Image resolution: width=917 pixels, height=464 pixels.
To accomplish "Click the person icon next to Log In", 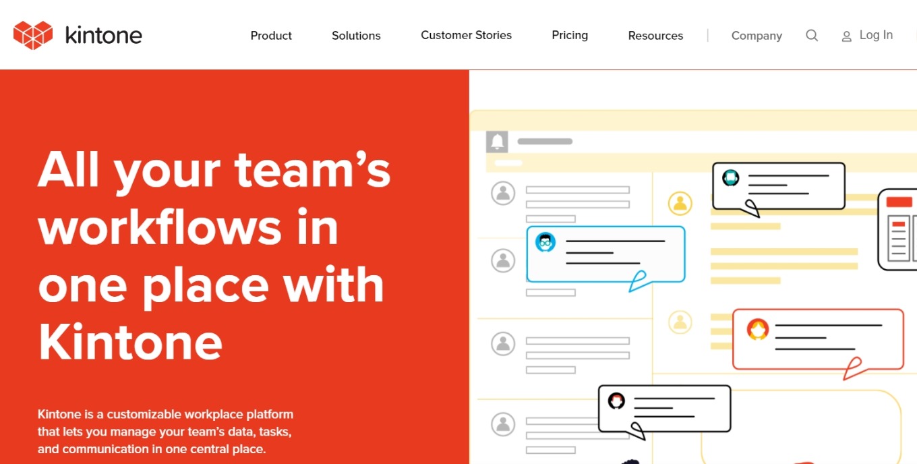I will click(846, 36).
